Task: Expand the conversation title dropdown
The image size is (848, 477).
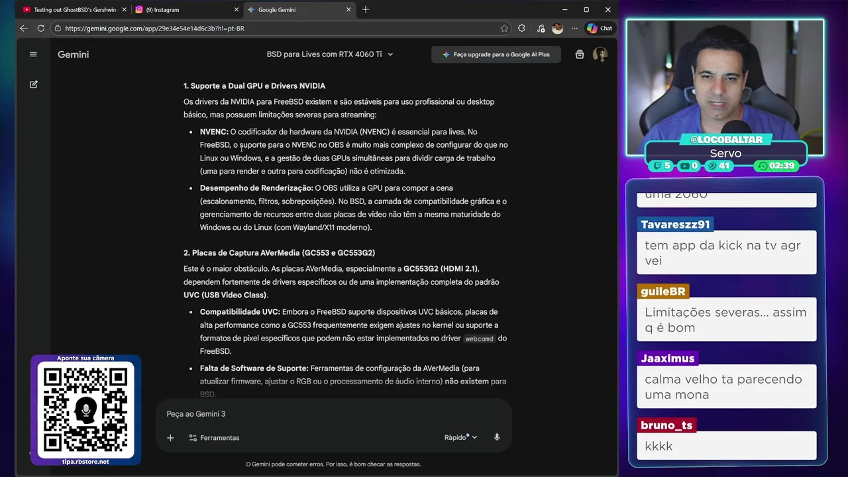Action: tap(390, 54)
